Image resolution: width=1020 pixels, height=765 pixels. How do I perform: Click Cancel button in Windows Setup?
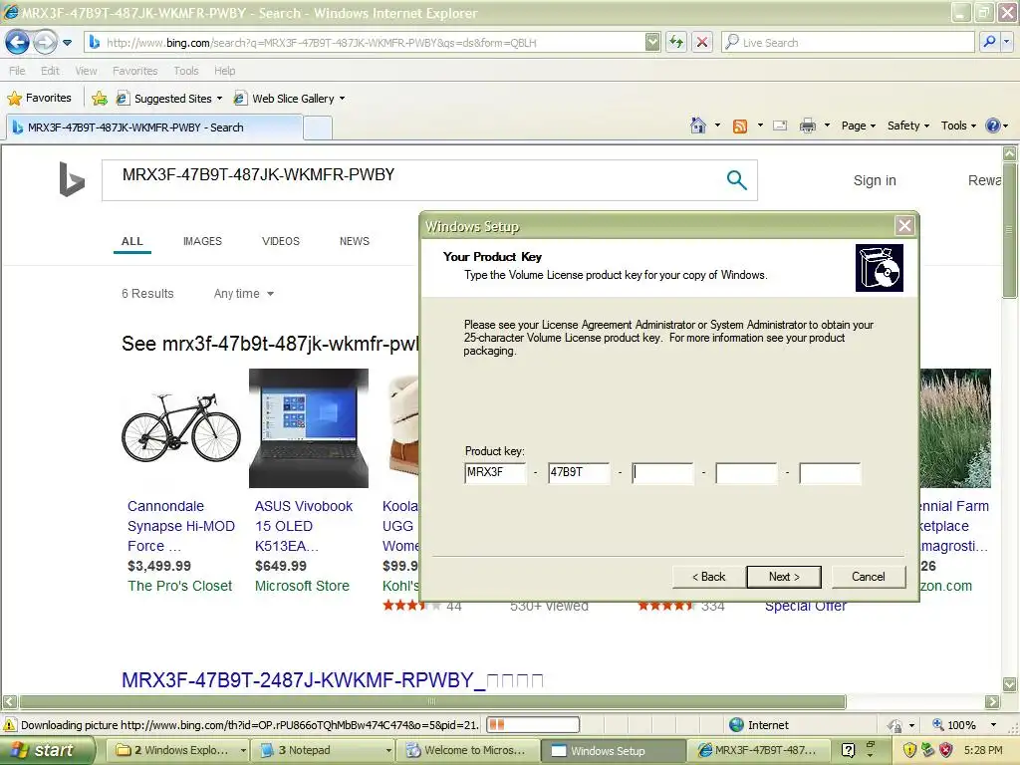[x=868, y=577]
